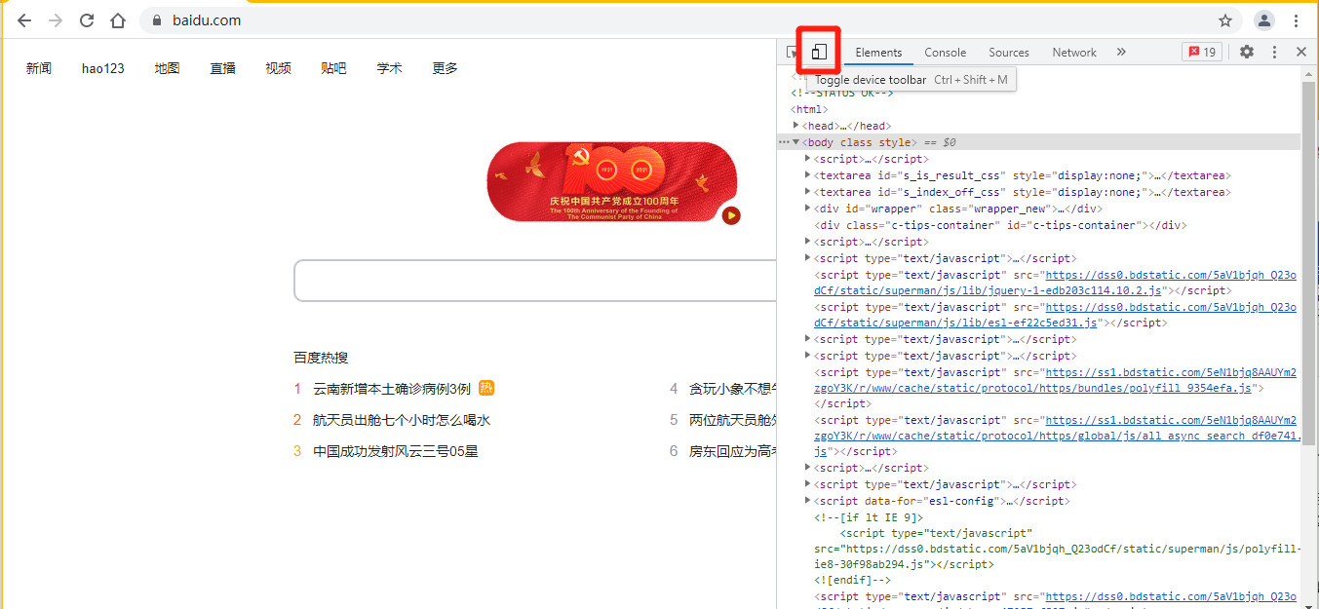Open the Chrome profile avatar
The height and width of the screenshot is (609, 1319).
click(x=1264, y=20)
